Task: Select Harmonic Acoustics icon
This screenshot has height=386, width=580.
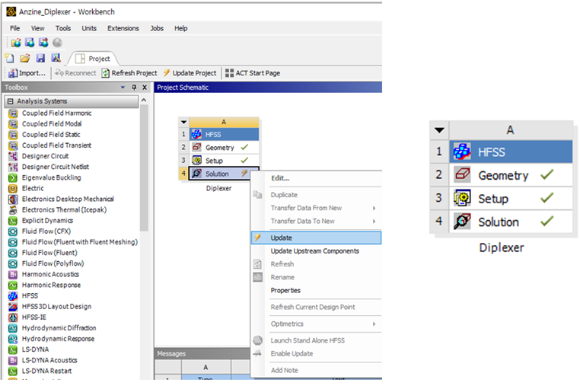Action: (13, 275)
